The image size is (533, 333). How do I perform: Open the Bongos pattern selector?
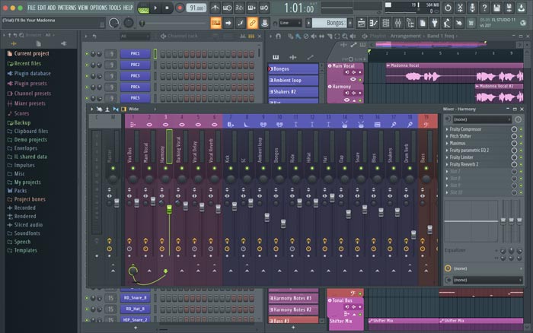coord(330,23)
